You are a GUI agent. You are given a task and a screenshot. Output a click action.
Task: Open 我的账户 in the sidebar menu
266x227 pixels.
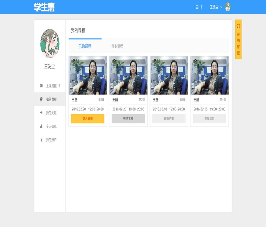coord(51,140)
